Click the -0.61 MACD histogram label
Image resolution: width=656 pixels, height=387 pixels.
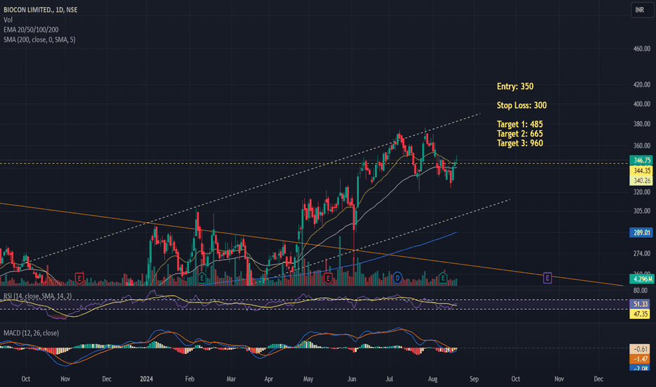[640, 349]
